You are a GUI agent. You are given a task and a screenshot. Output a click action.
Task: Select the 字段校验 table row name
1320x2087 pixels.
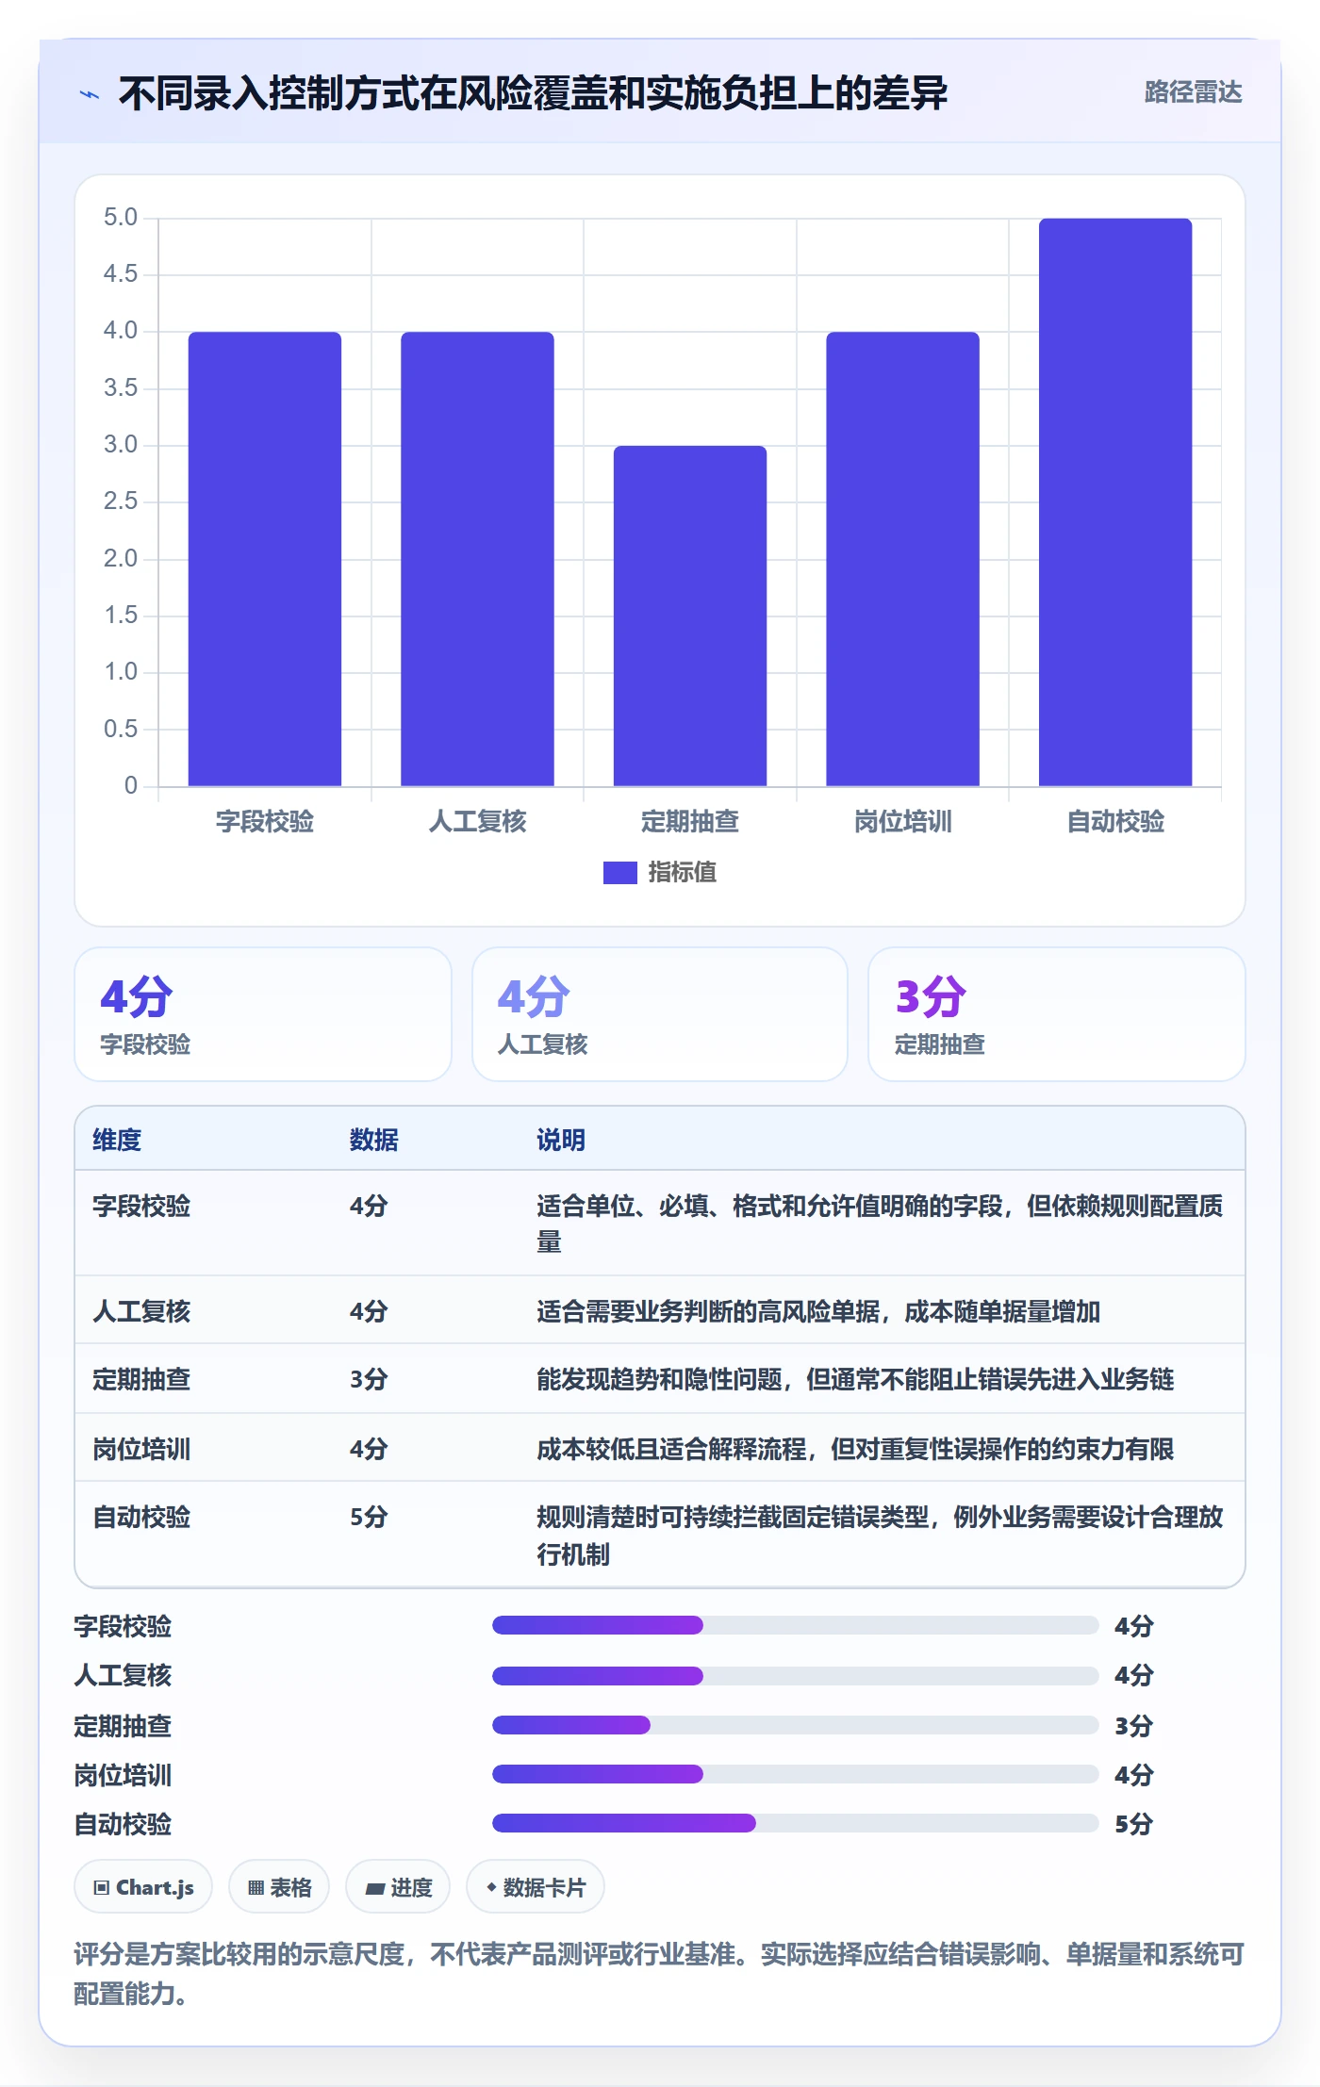point(141,1206)
